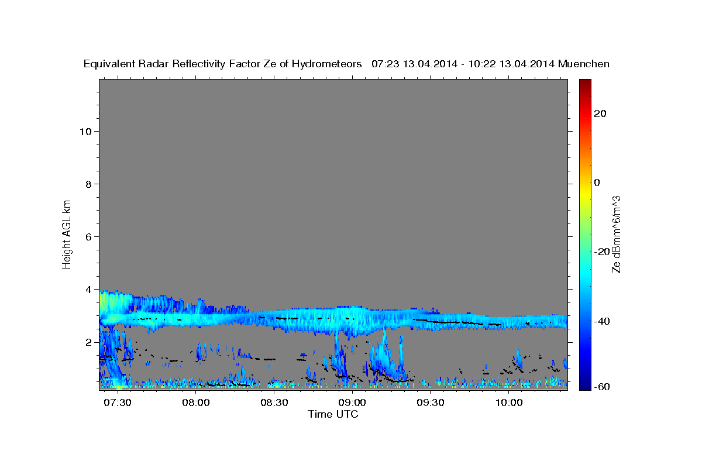The image size is (702, 468).
Task: Click the 08:30 time tick label
Action: [274, 404]
